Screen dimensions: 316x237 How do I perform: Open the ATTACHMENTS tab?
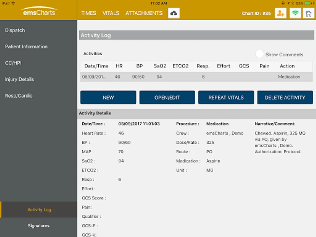point(144,13)
